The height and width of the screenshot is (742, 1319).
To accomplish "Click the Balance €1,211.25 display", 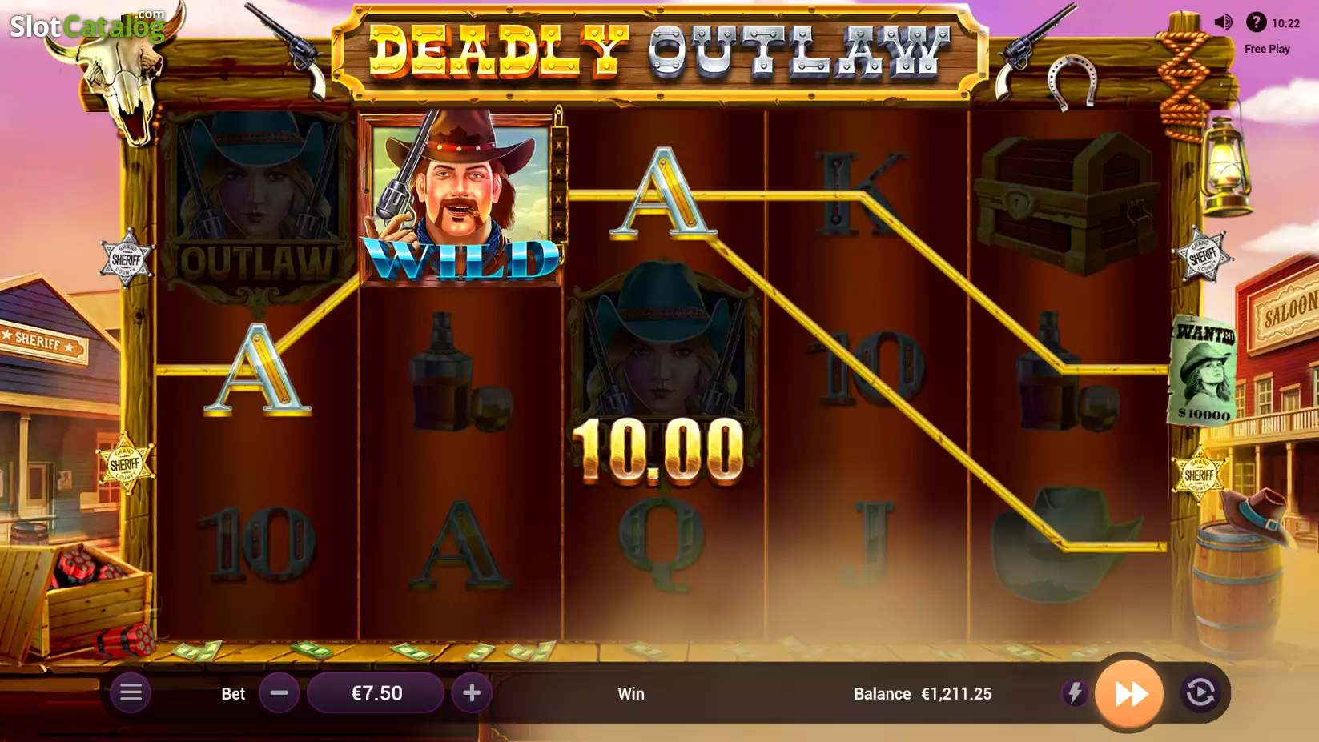I will click(923, 694).
